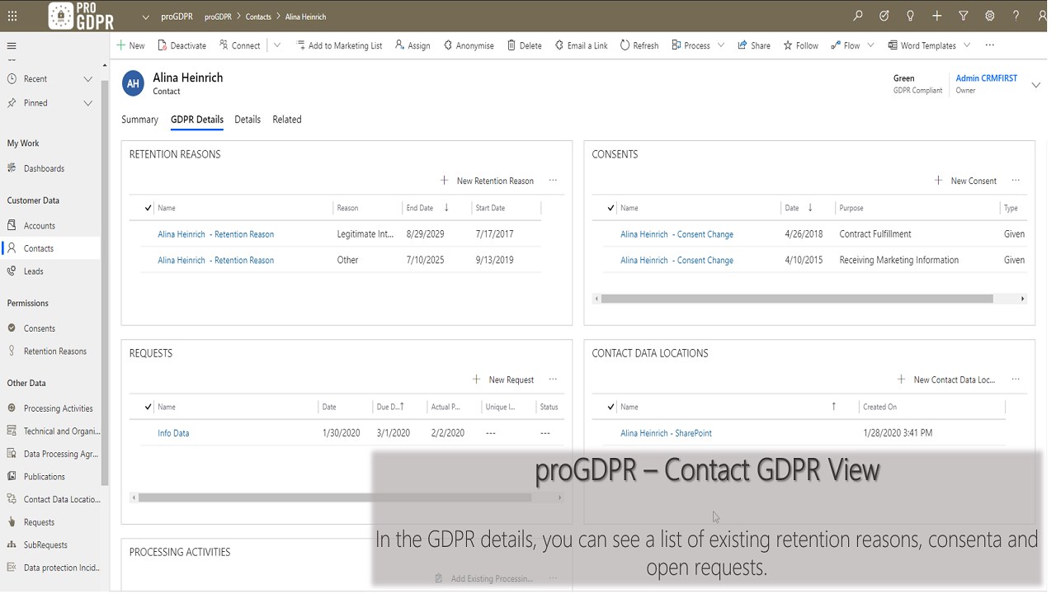Open the proGDPR app switcher chevron
Screen dimensions: 1056x594
[146, 16]
